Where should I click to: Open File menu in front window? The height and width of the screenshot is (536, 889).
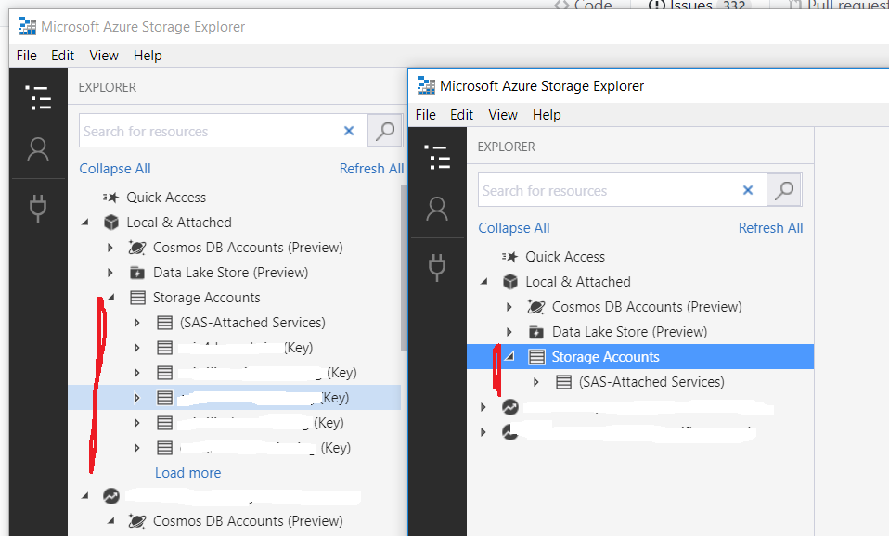[x=426, y=115]
